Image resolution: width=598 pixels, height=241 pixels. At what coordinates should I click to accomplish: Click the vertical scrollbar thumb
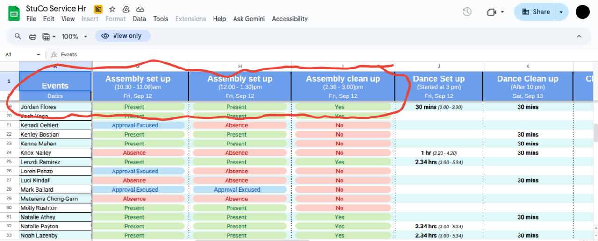(596, 133)
